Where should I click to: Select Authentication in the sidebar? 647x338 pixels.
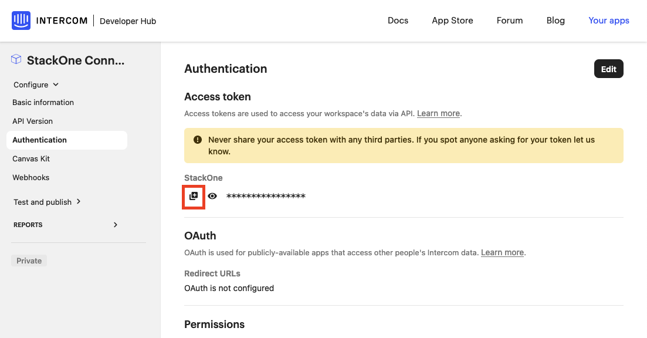tap(67, 140)
